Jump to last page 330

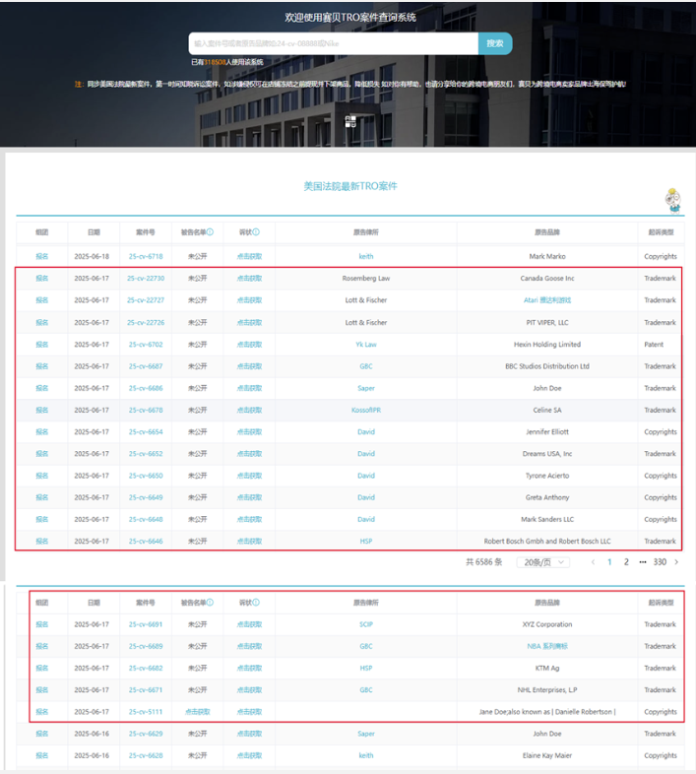tap(660, 561)
